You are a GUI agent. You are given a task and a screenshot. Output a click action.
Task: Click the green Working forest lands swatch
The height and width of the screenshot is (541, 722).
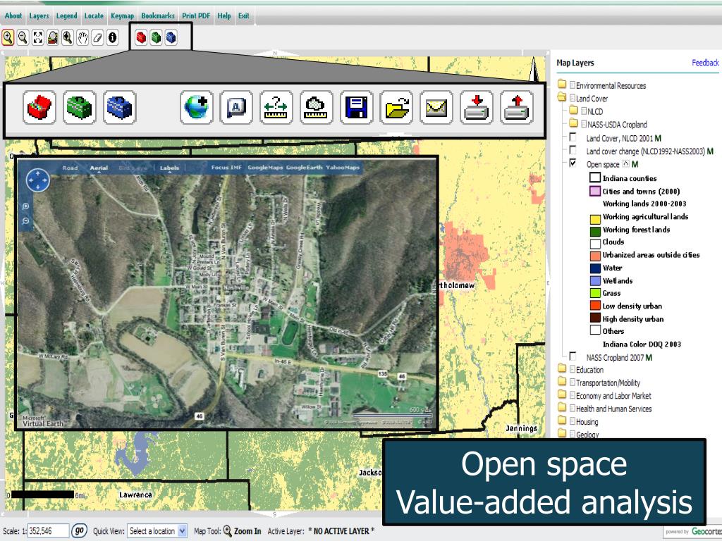595,231
